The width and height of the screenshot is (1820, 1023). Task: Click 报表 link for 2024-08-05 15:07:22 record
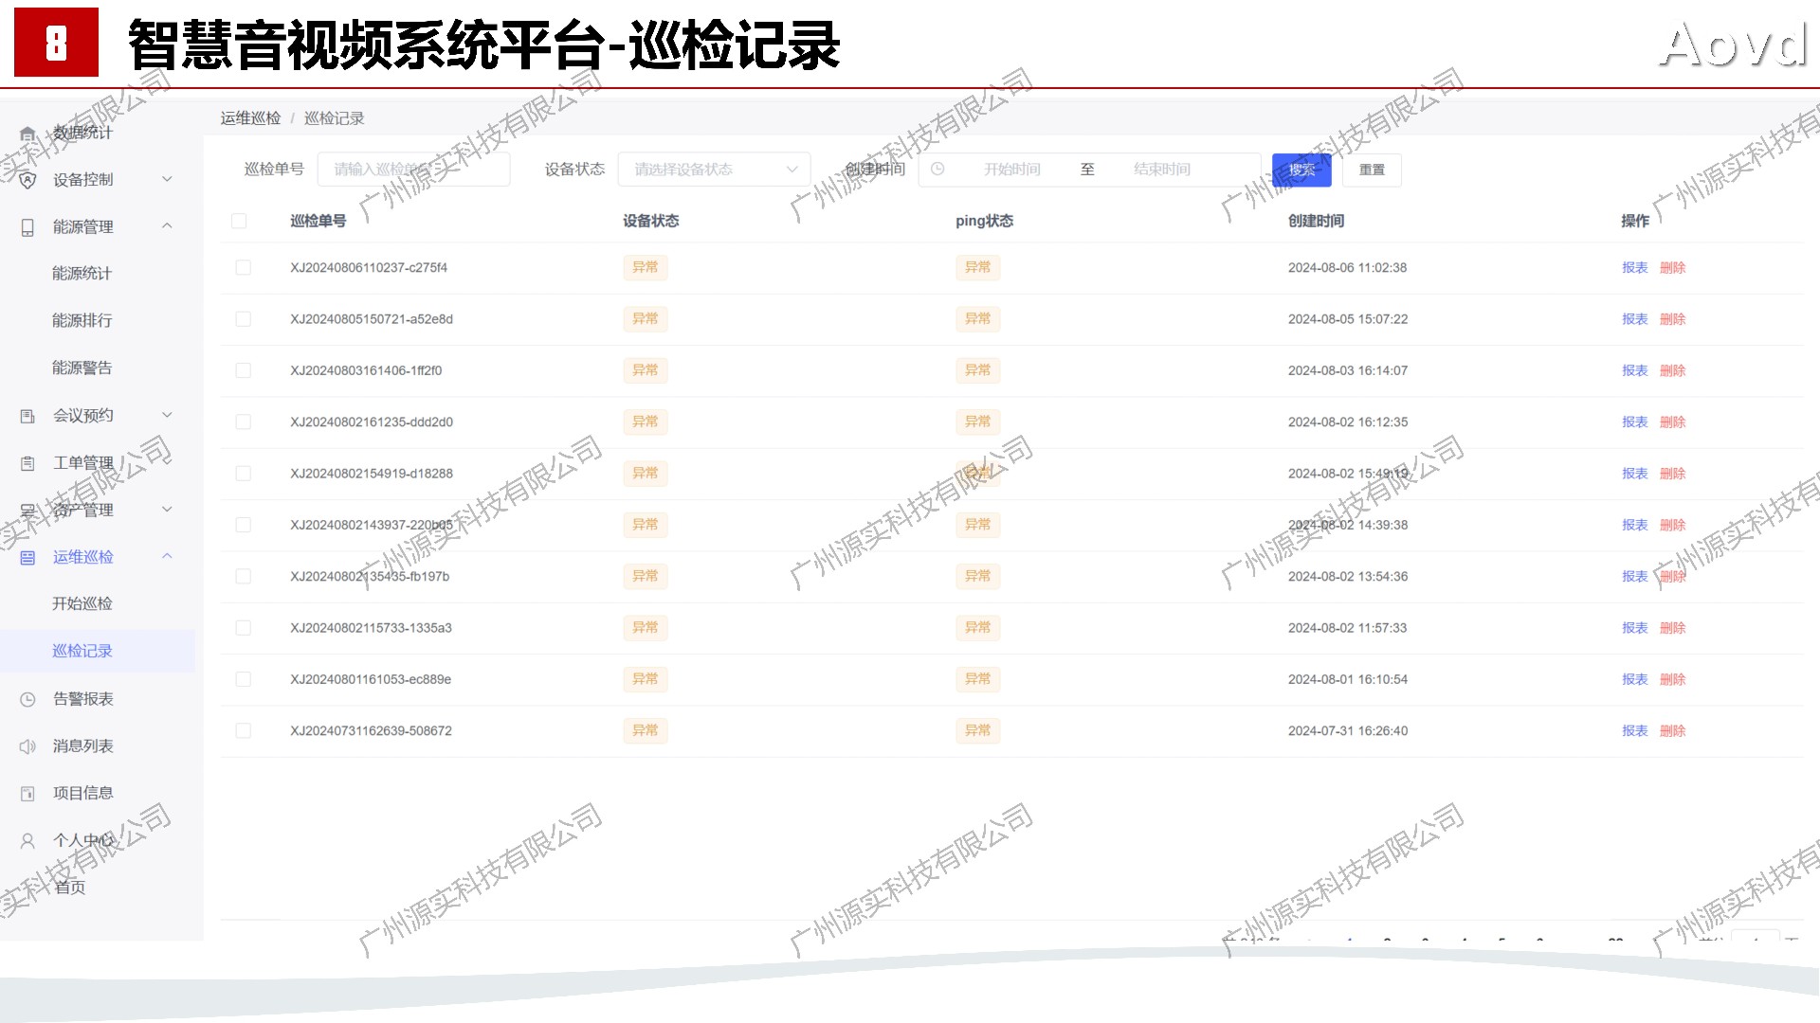(x=1634, y=319)
